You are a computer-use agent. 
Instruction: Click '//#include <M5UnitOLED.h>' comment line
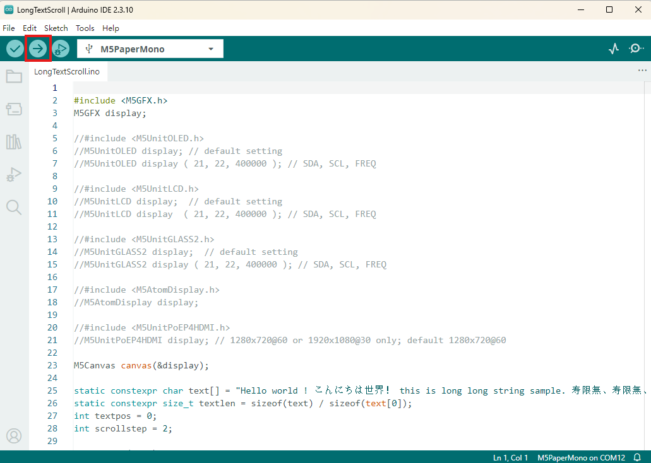tap(139, 138)
